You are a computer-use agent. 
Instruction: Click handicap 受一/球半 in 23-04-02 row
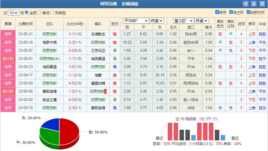191,100
